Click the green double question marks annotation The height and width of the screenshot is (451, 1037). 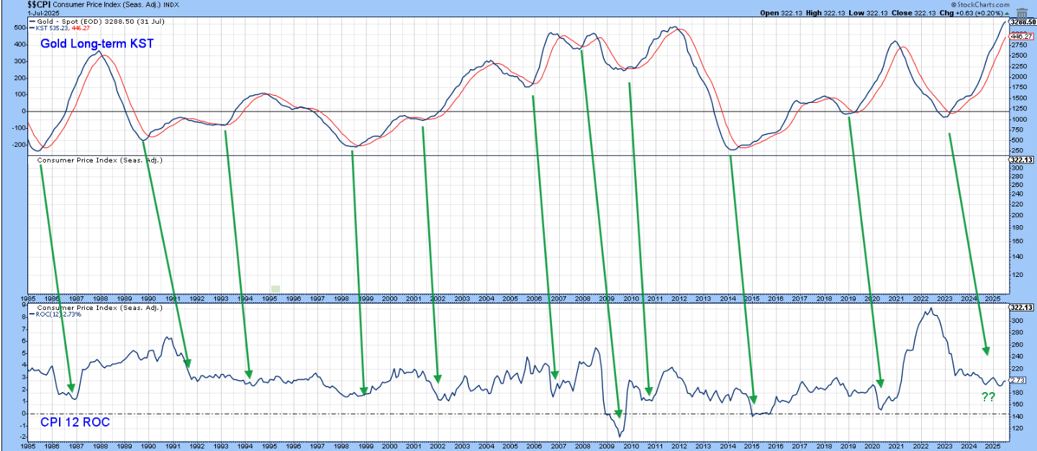pyautogui.click(x=988, y=398)
